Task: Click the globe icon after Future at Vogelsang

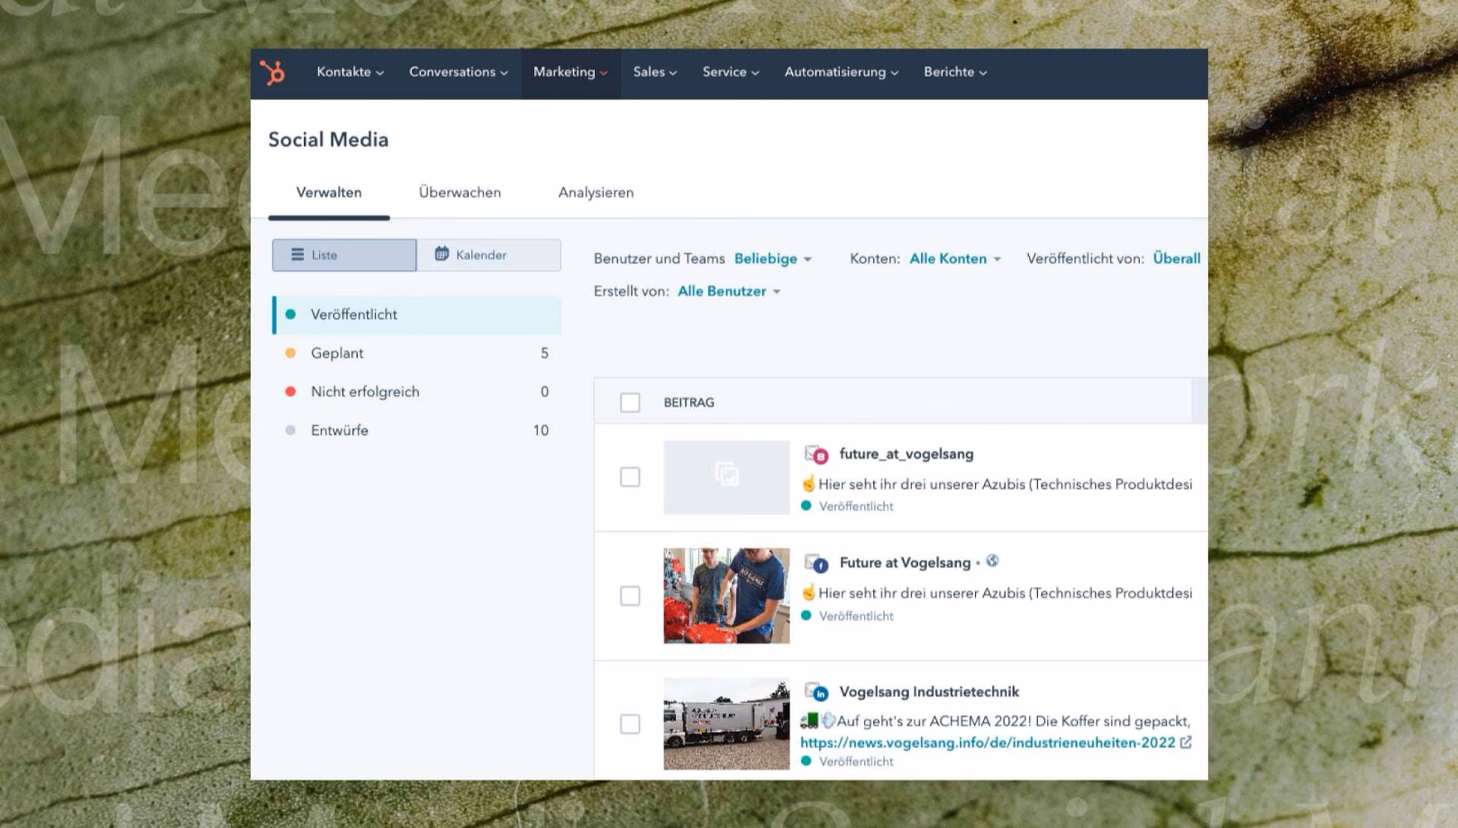Action: [x=992, y=561]
